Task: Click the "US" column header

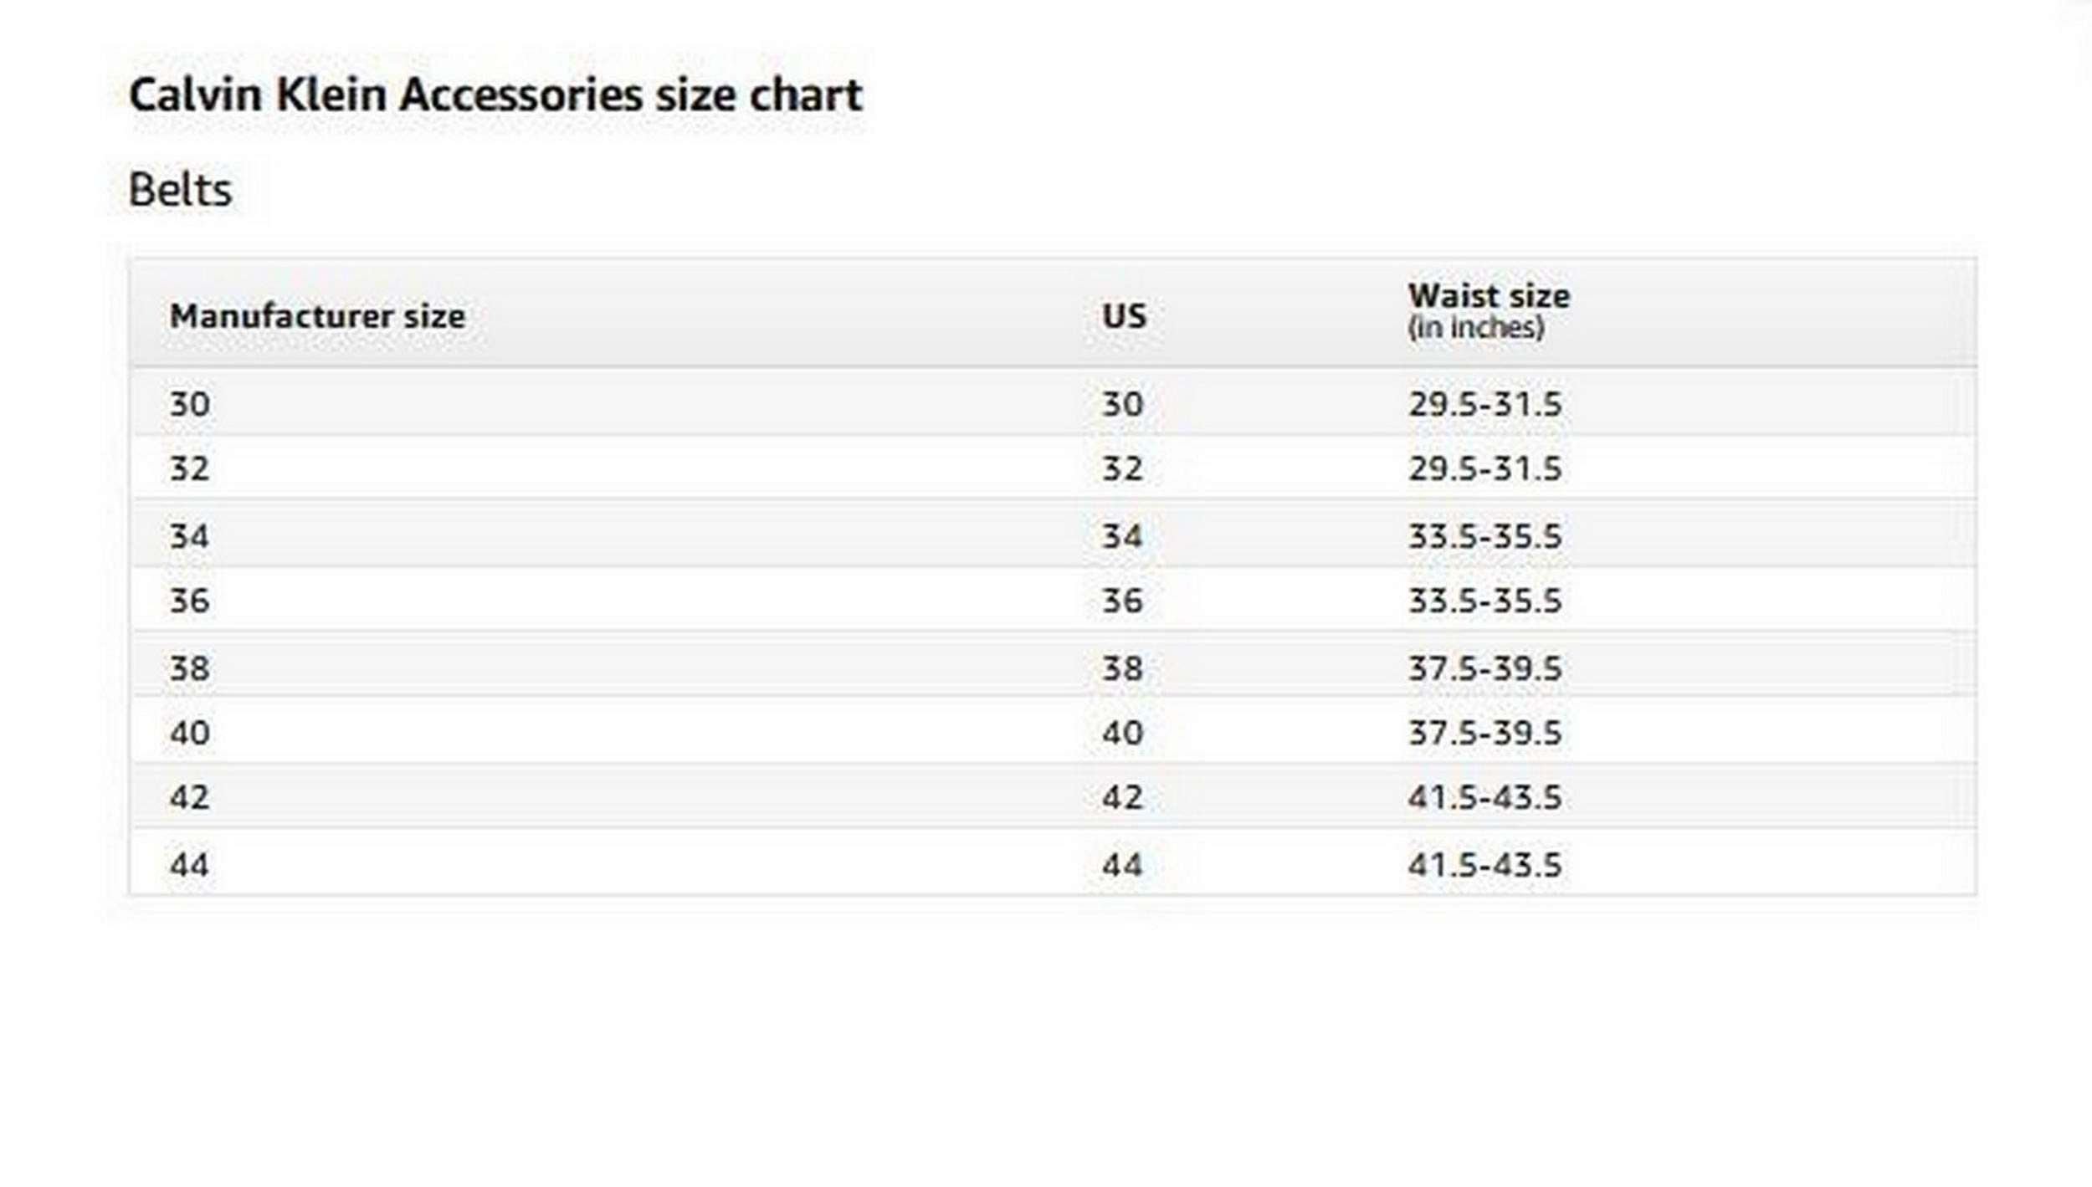Action: click(x=1124, y=316)
